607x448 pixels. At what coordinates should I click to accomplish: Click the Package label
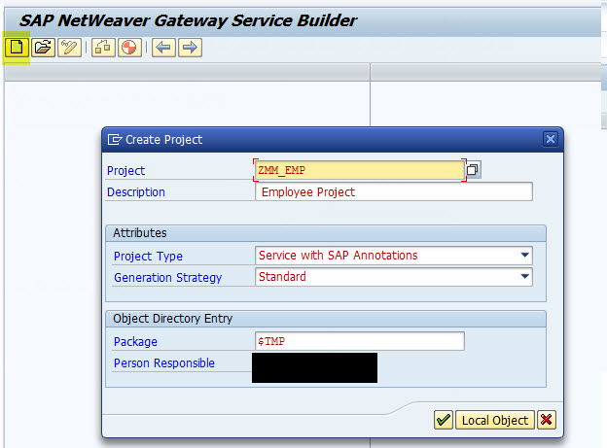135,342
